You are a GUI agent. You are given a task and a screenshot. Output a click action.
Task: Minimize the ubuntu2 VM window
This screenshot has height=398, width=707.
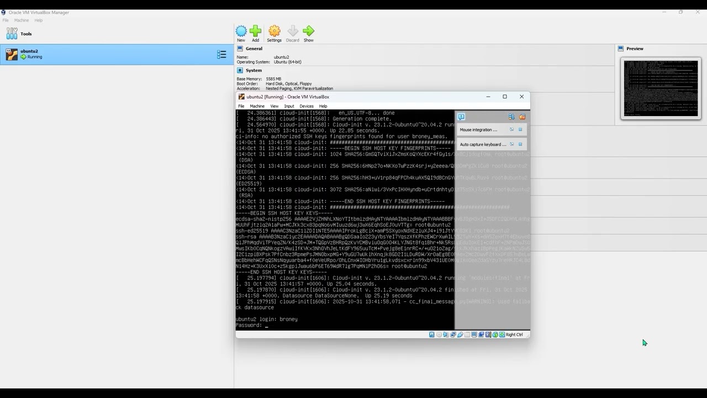(488, 97)
